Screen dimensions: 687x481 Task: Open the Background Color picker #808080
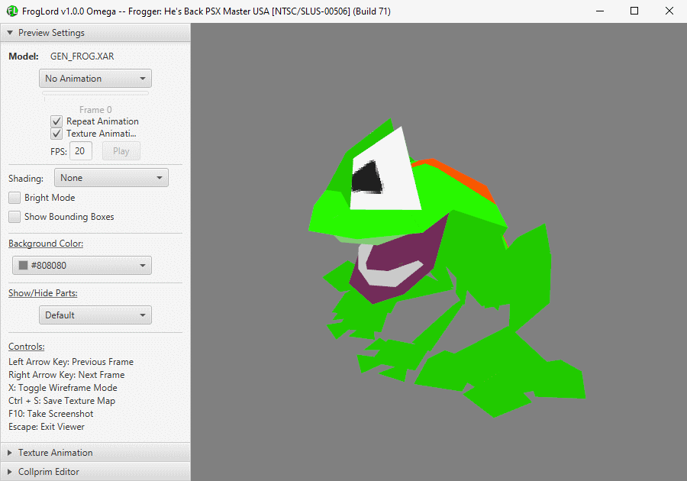tap(82, 266)
